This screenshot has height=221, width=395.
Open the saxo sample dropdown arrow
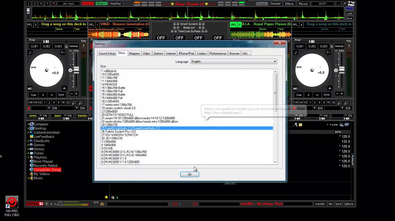point(65,116)
